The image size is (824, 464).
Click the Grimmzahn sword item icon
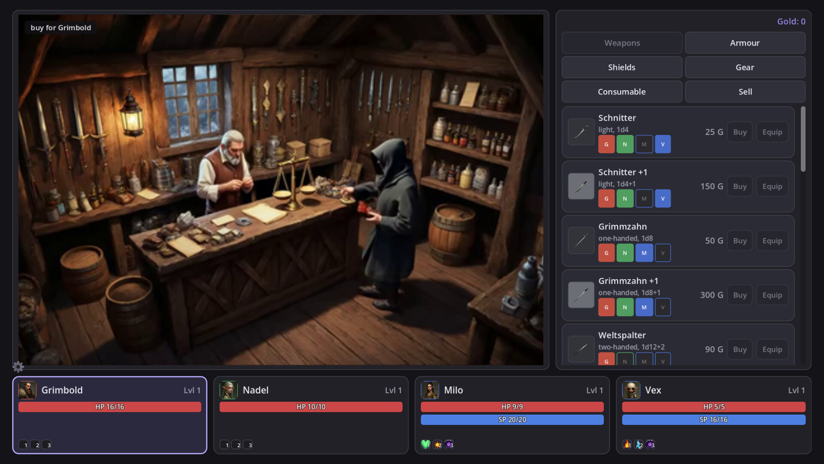click(581, 241)
